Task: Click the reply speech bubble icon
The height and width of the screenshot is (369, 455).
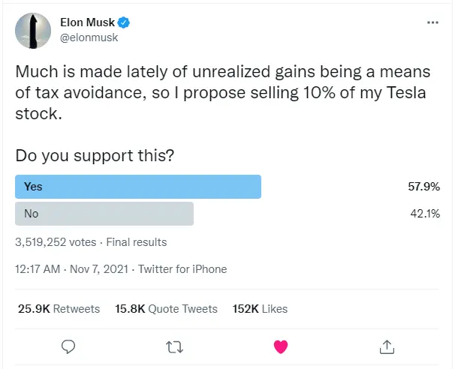Action: [x=68, y=346]
